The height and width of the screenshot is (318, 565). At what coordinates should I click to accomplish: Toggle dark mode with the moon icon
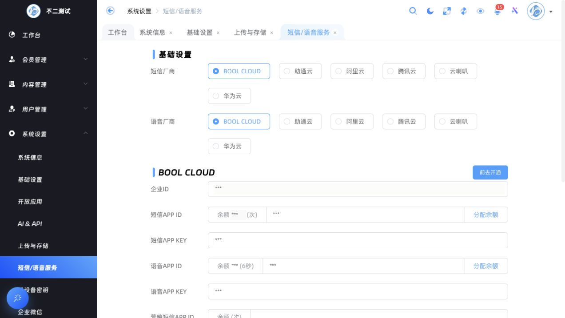[430, 11]
